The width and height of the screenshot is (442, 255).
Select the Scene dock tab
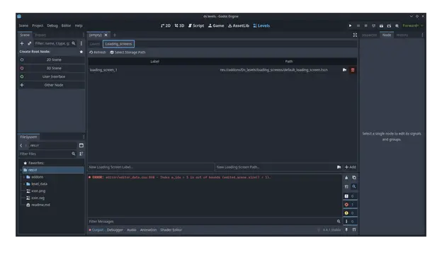[x=25, y=35]
